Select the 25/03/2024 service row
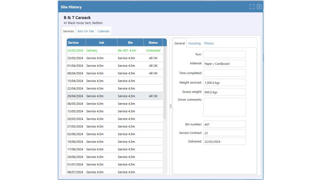Viewport: 322px width, 180px height. (x=115, y=58)
